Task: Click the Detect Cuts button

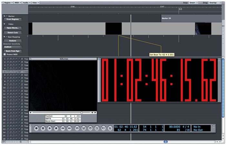Action: coord(13,33)
